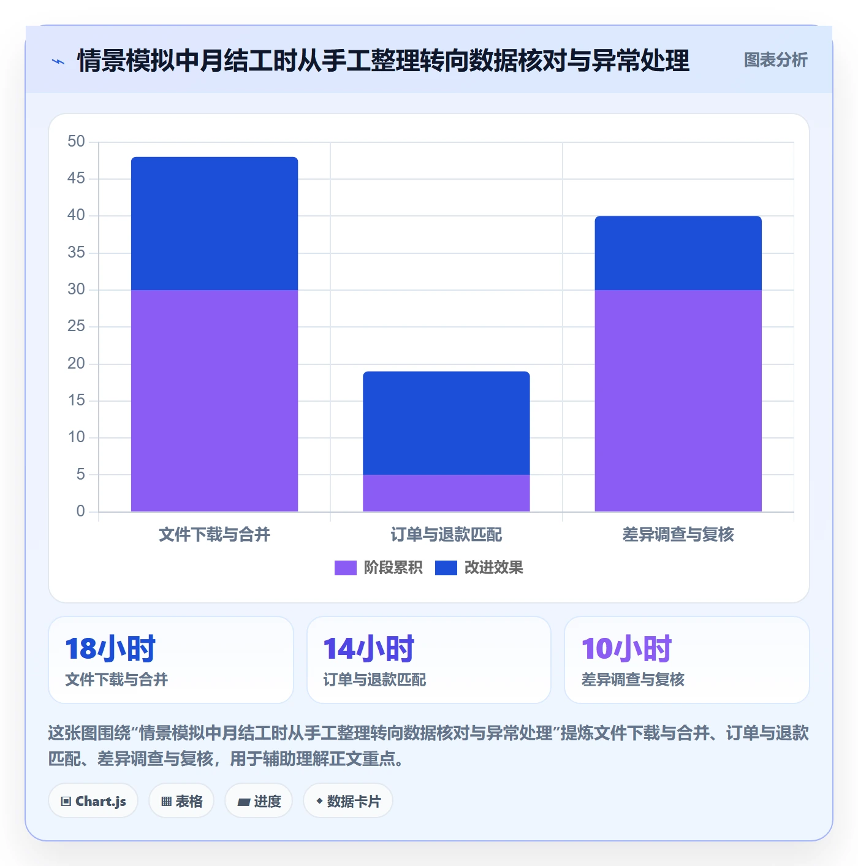The height and width of the screenshot is (866, 858).
Task: Open the 14小时 订单与退款匹配 data card
Action: pyautogui.click(x=429, y=660)
